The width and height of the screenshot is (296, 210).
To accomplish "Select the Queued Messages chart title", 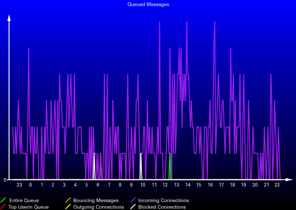I will coord(148,5).
